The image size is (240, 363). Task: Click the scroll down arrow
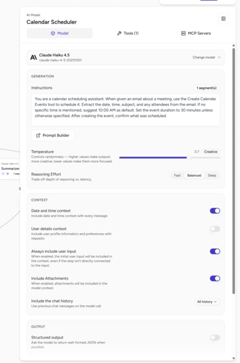(234, 359)
